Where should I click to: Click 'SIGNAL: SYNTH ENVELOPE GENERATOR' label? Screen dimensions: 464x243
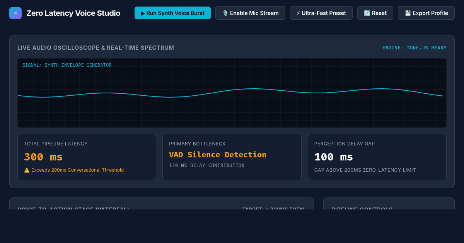pos(67,65)
